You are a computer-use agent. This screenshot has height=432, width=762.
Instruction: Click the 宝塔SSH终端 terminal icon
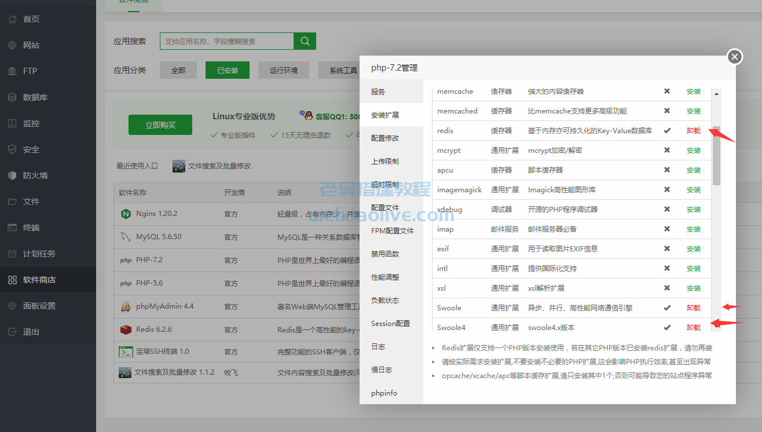tap(126, 352)
